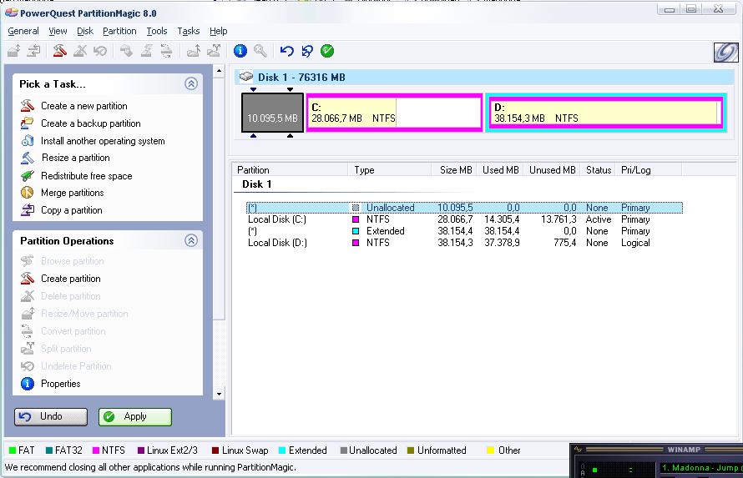The height and width of the screenshot is (478, 743).
Task: Click task pane scrollbar down arrow
Action: click(x=219, y=394)
